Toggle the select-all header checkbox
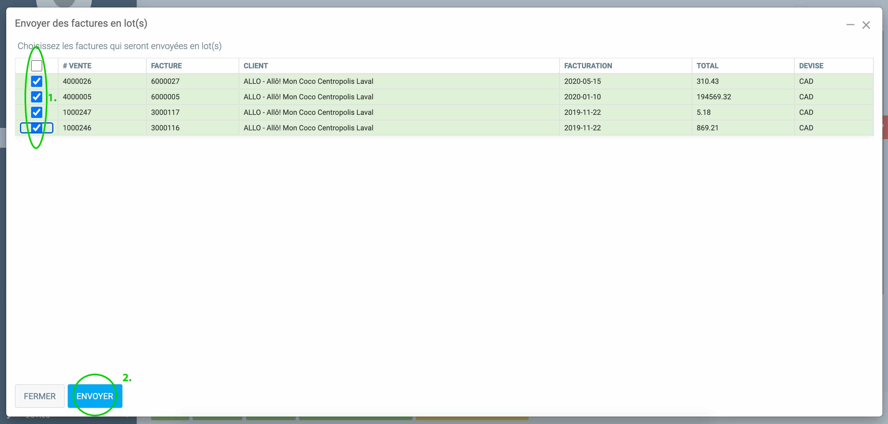Image resolution: width=888 pixels, height=424 pixels. point(37,65)
